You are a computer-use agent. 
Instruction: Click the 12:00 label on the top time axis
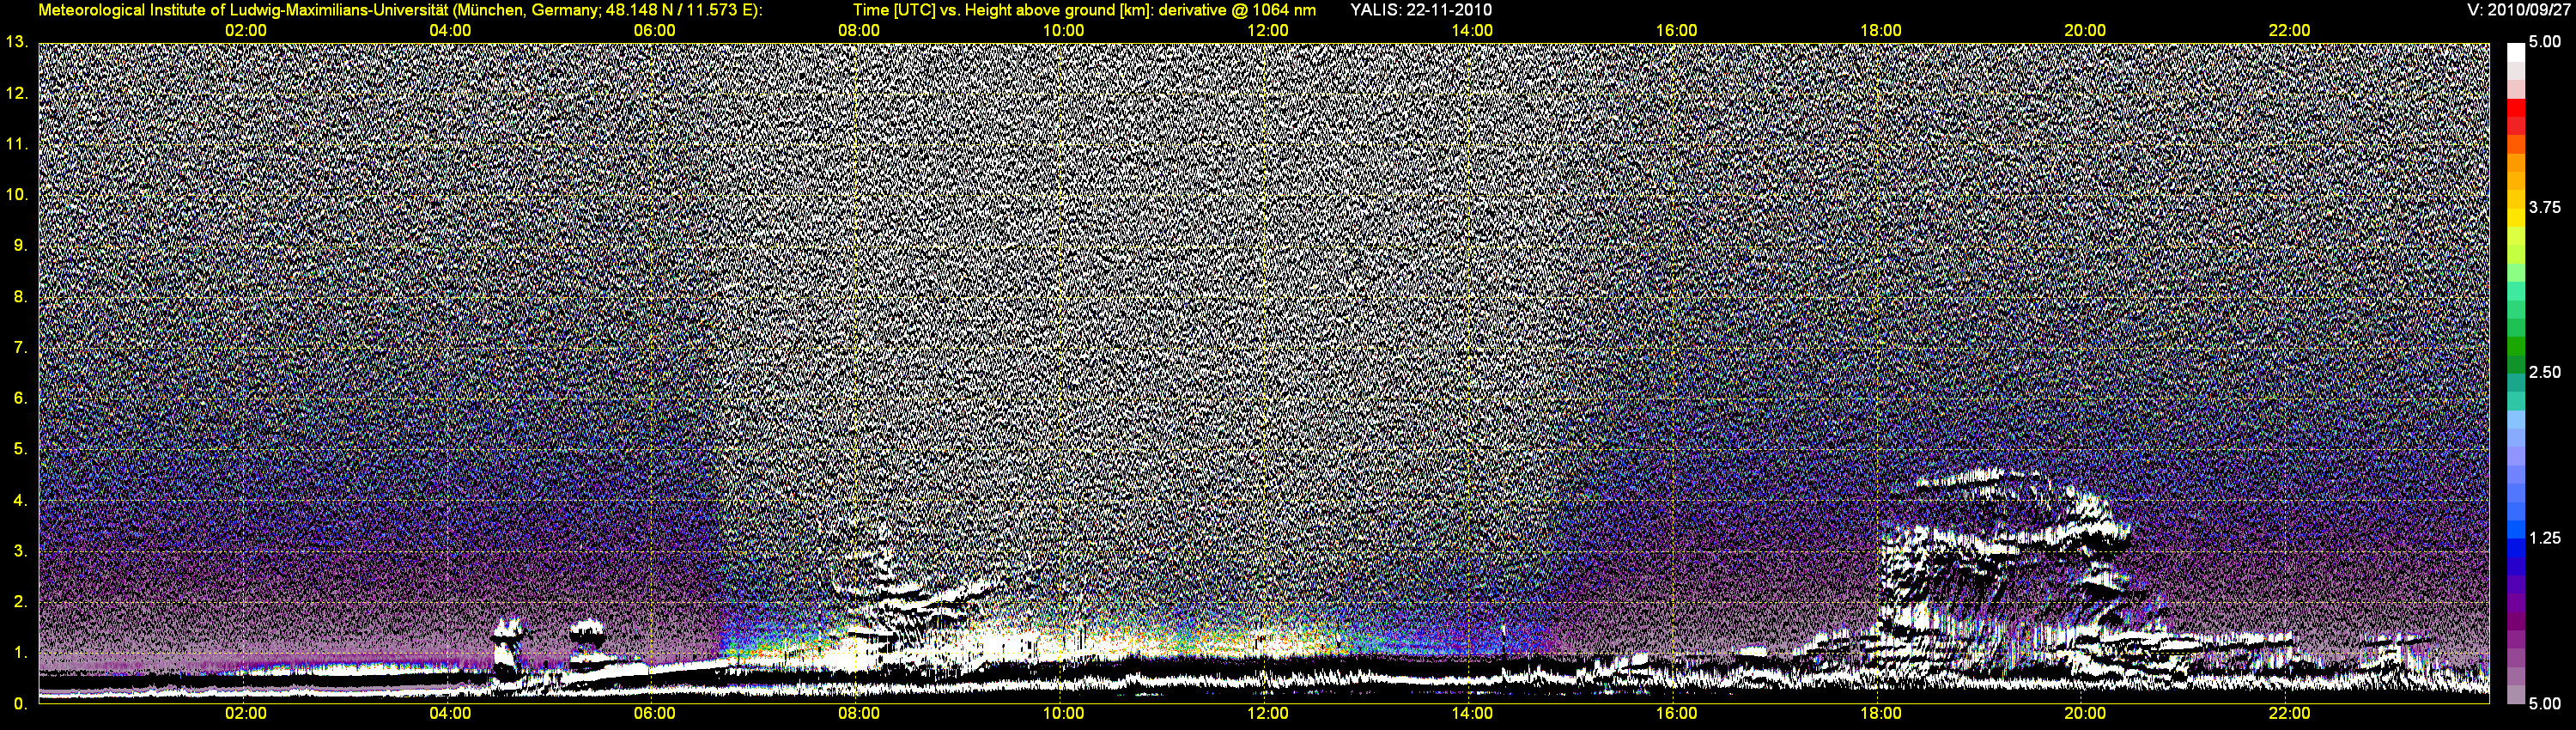(1268, 31)
